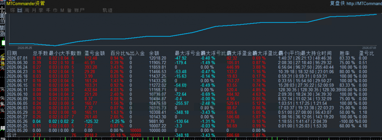Click profit ratio value 4.18
This screenshot has width=382, height=140.
(x=363, y=126)
